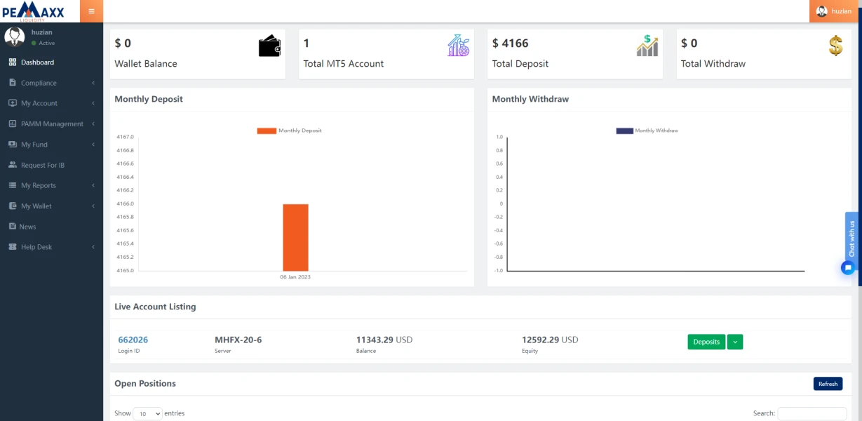This screenshot has height=421, width=862.
Task: Open the Request For IB menu item
Action: [51, 165]
